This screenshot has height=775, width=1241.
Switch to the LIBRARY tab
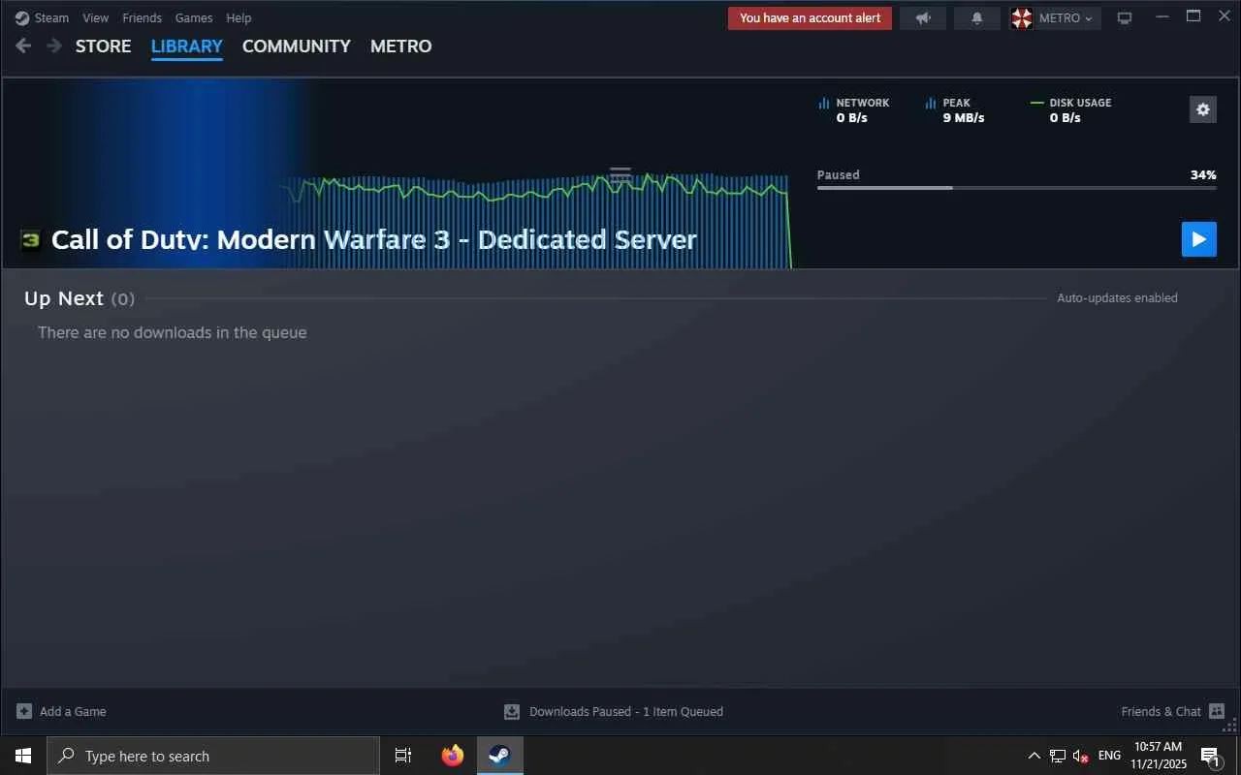[x=187, y=46]
